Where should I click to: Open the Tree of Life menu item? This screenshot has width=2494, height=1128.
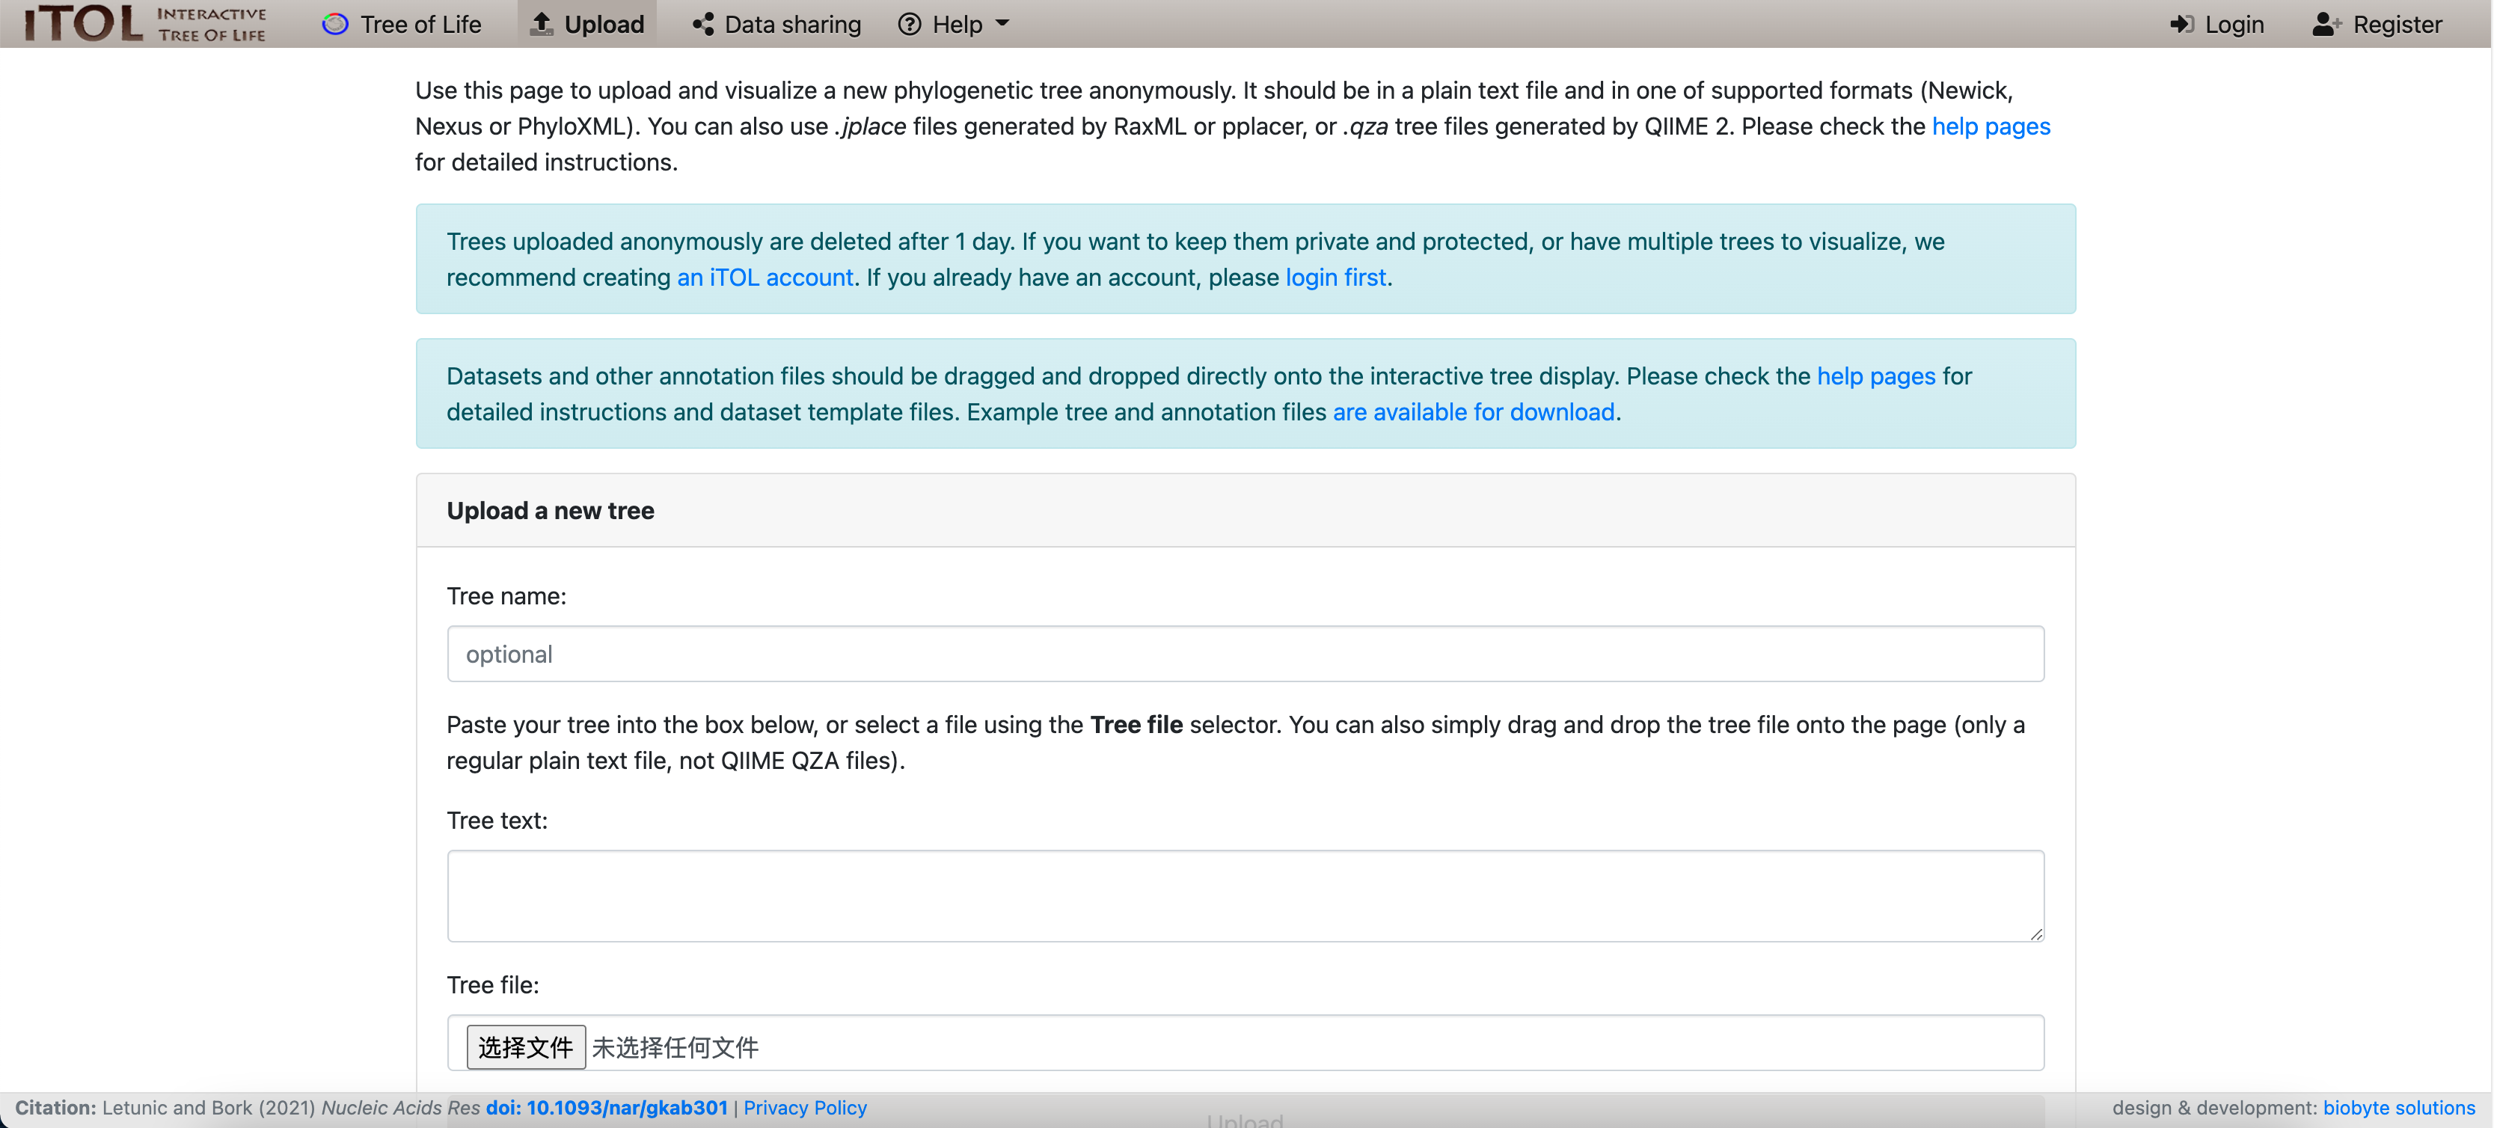[420, 24]
